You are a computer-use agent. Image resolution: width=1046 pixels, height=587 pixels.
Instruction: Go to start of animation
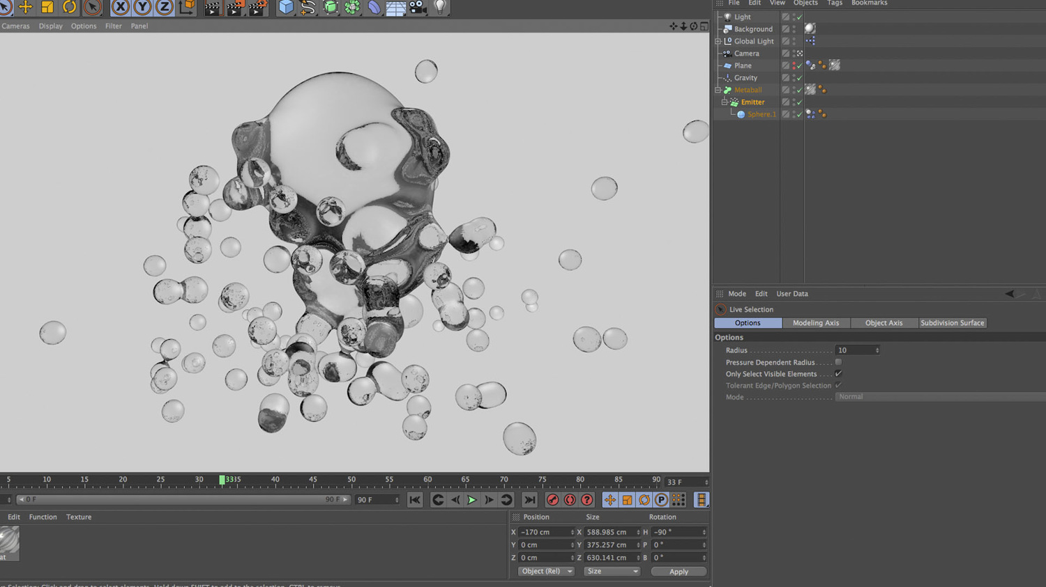(x=415, y=500)
